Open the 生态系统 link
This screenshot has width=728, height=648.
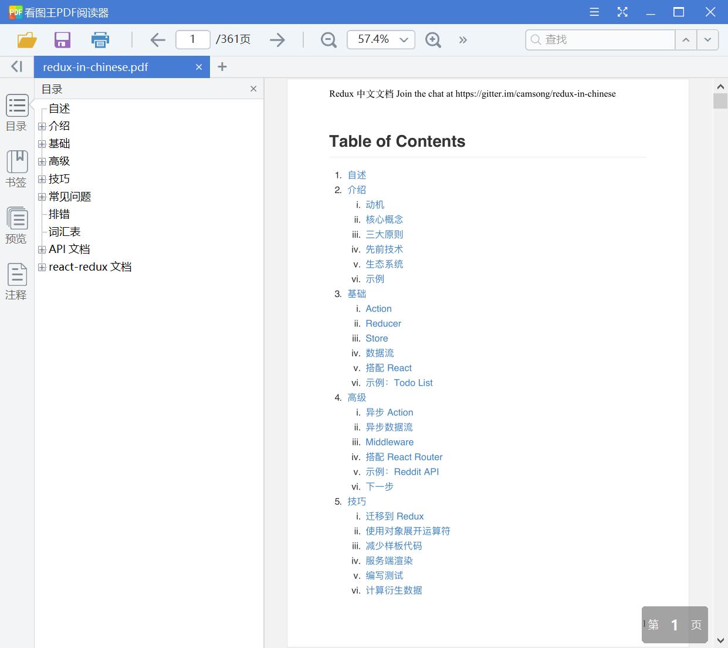[384, 264]
